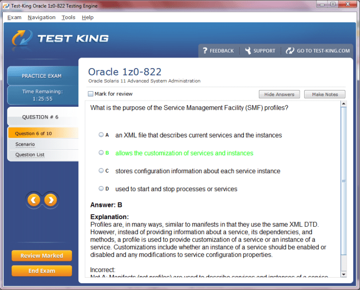
Task: Select answer option D radio button
Action: pyautogui.click(x=101, y=188)
